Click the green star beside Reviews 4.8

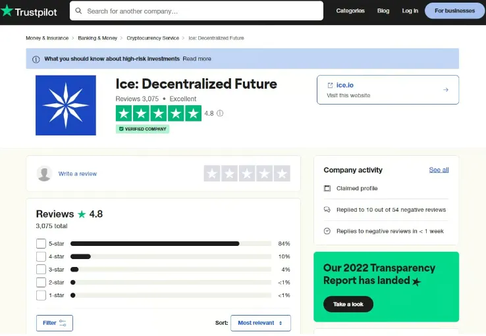coord(82,214)
